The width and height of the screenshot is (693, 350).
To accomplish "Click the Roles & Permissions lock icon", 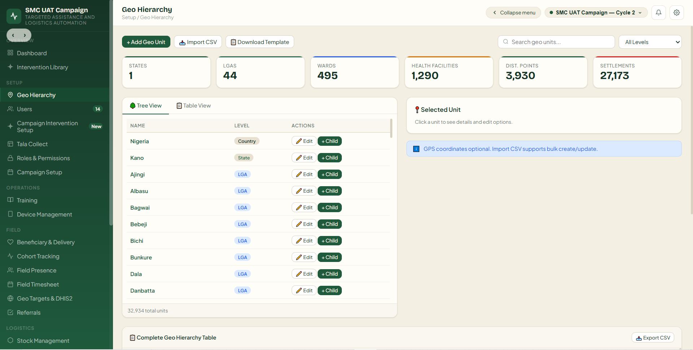I will pyautogui.click(x=10, y=158).
